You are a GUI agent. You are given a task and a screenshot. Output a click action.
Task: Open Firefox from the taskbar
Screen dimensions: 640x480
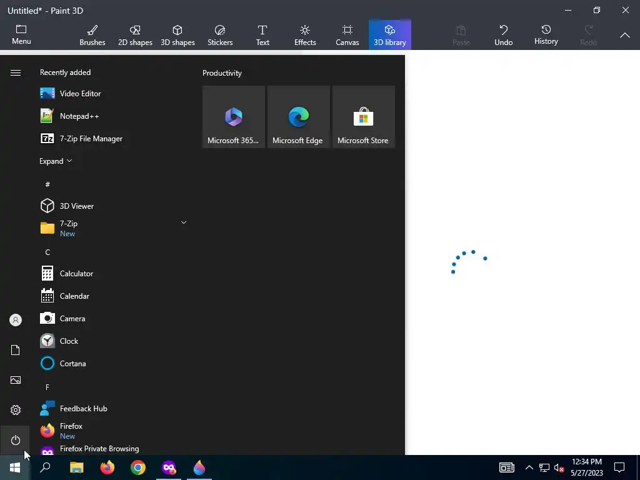107,467
